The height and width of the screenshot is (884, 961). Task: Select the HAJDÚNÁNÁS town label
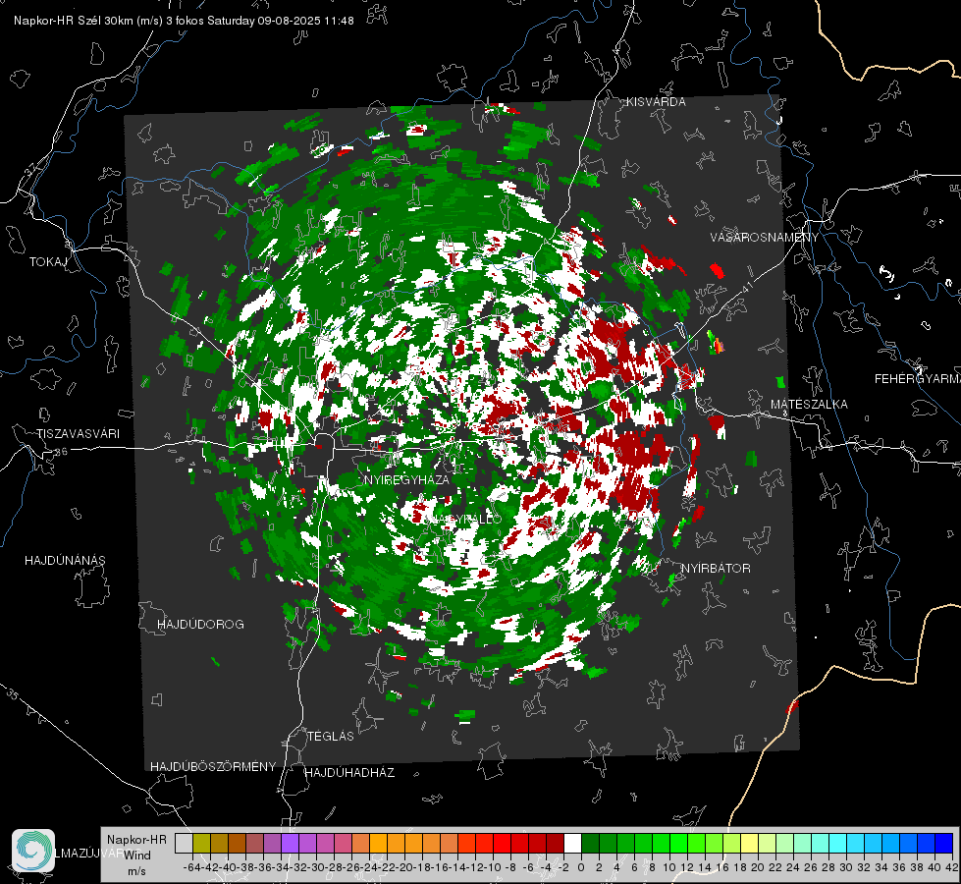coord(65,561)
